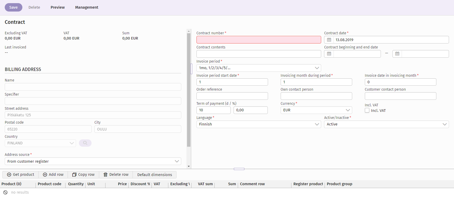The image size is (454, 197).
Task: Click the Copy row duplicate icon
Action: point(74,175)
